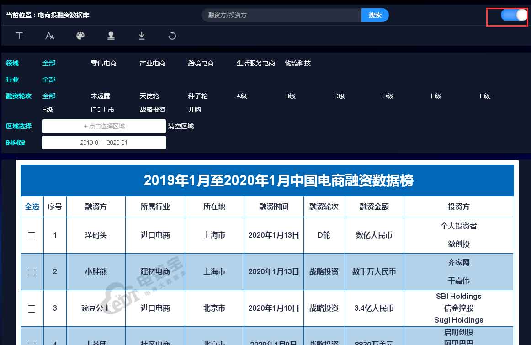Click investor 齐家网
The image size is (531, 345).
coord(458,262)
